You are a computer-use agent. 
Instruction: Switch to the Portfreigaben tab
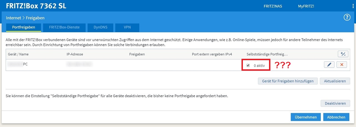point(24,27)
